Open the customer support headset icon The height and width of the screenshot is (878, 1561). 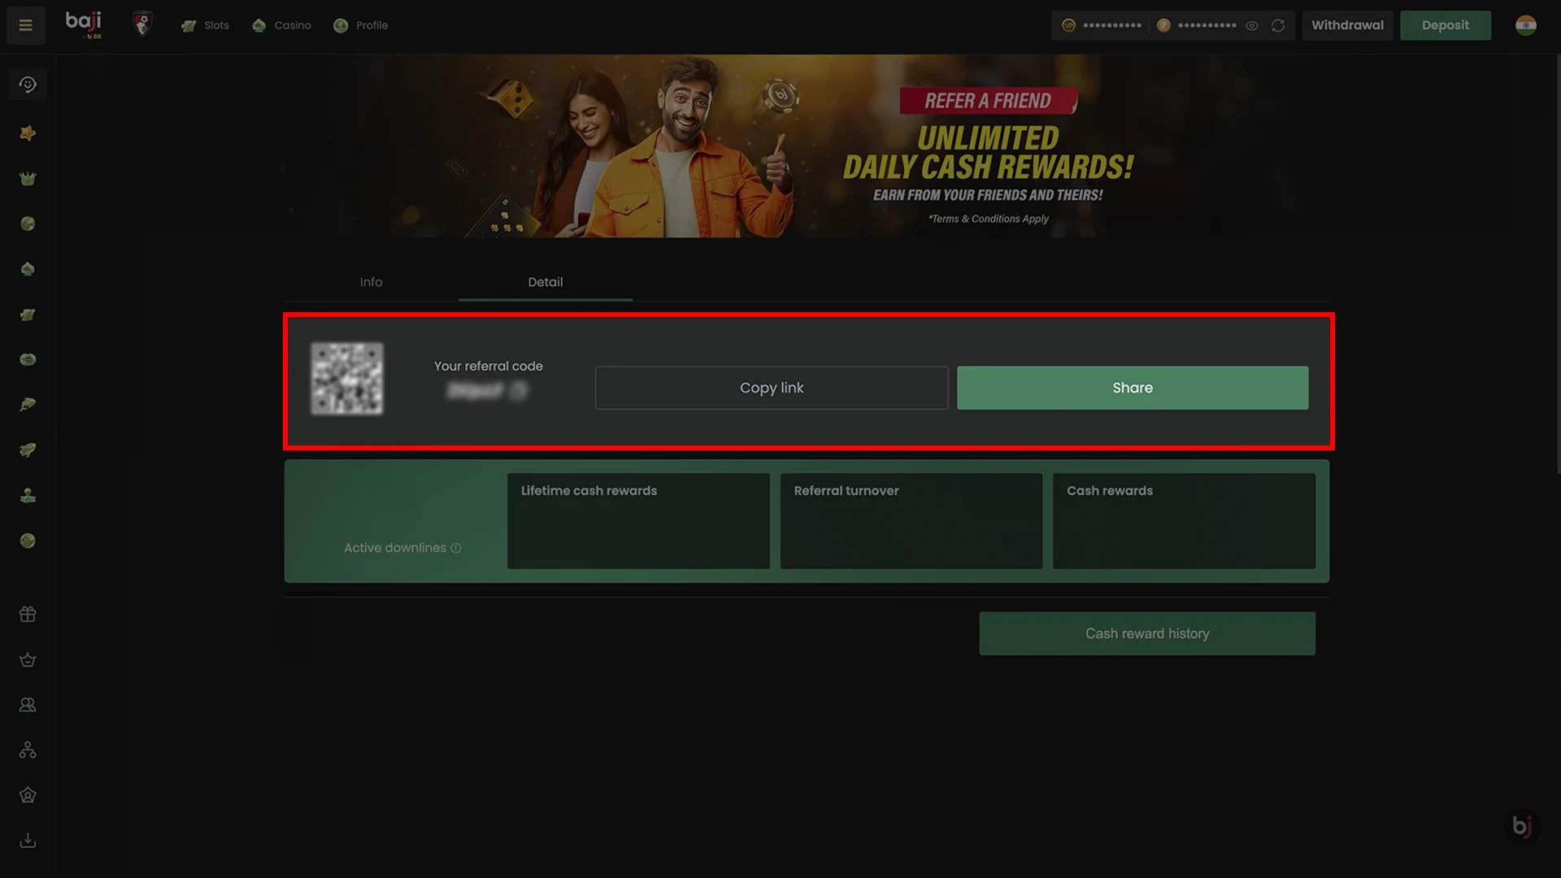28,85
